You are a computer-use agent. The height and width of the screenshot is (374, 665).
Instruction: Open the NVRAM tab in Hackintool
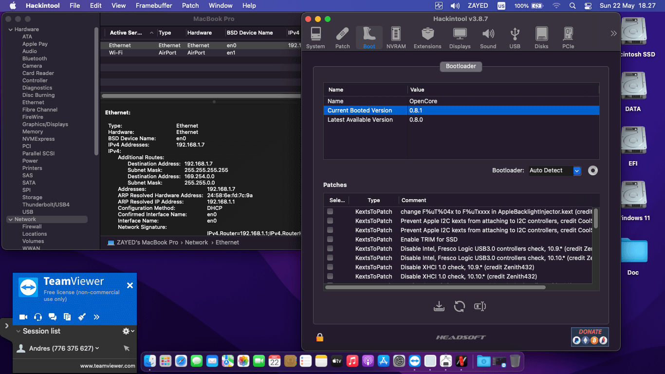396,38
